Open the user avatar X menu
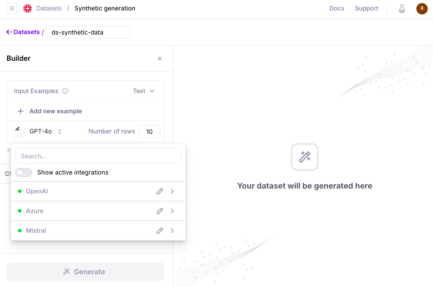Viewport: 433px width, 287px height. tap(422, 9)
